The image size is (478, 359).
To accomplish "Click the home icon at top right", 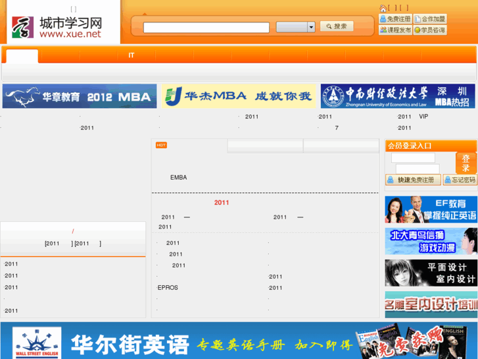I will (x=383, y=9).
